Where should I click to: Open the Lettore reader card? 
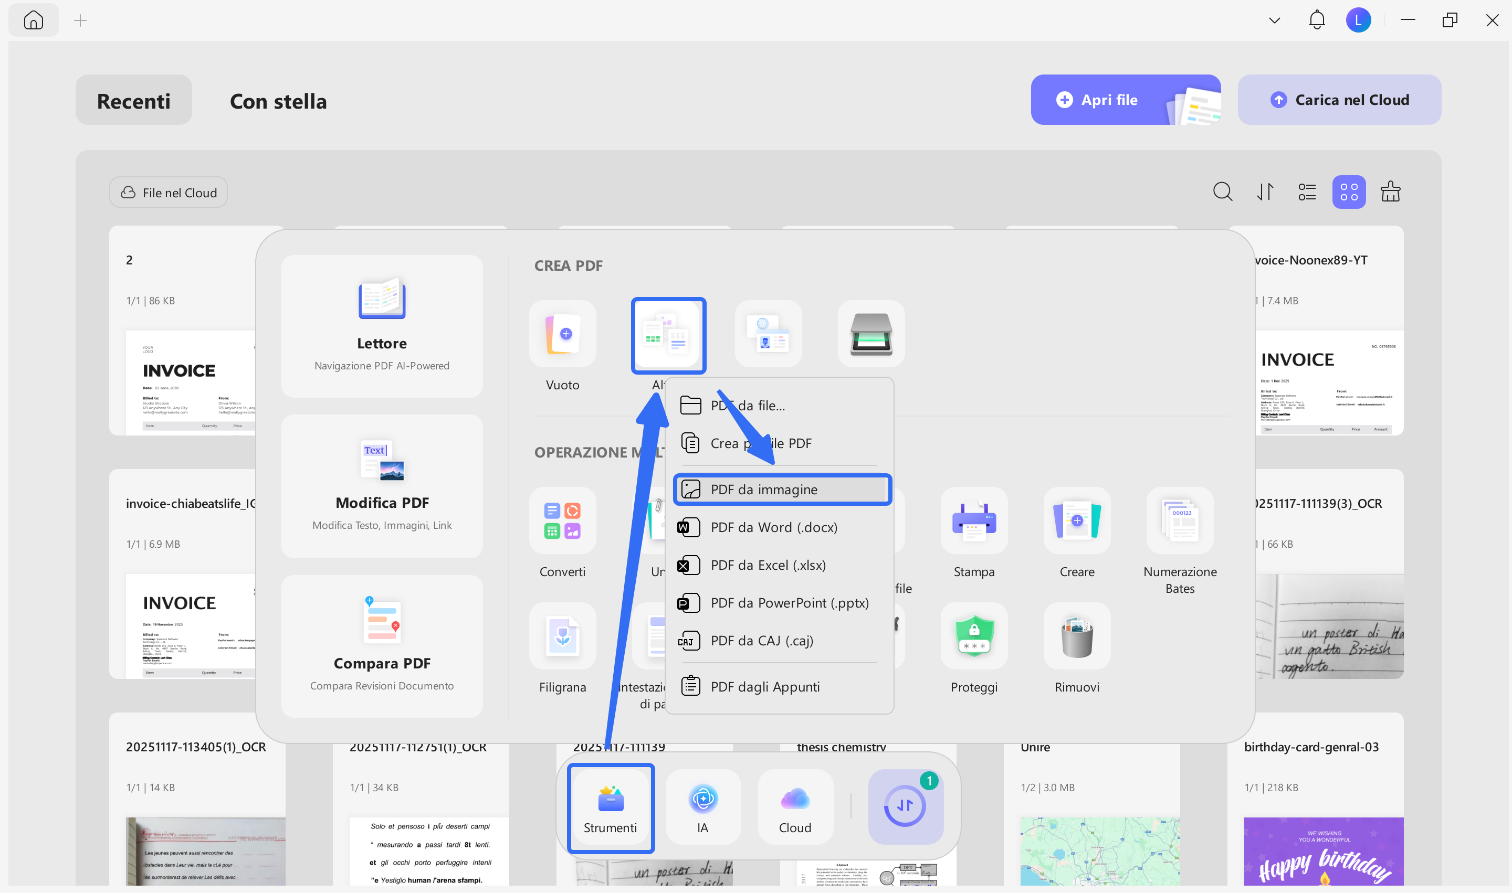pyautogui.click(x=382, y=326)
